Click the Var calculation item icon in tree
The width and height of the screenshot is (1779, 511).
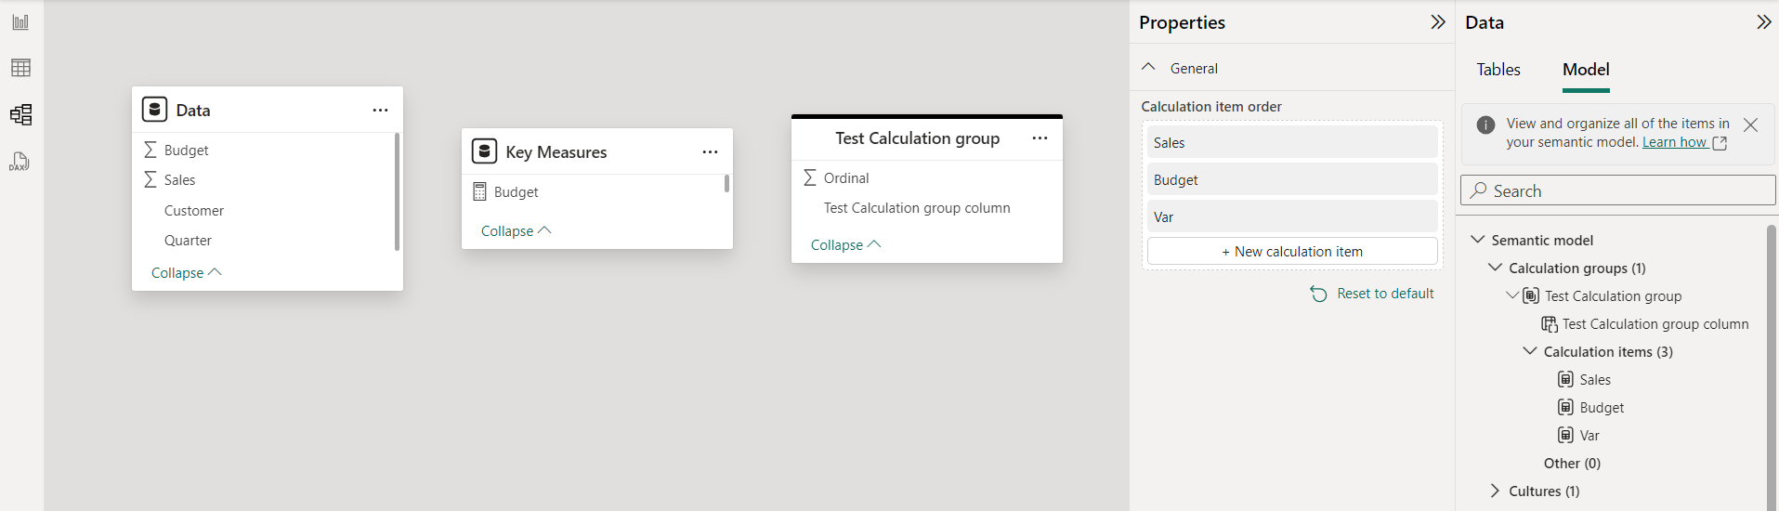(x=1565, y=435)
